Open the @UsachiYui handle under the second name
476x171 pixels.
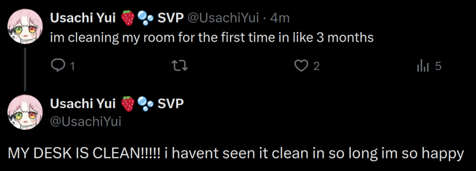click(86, 122)
